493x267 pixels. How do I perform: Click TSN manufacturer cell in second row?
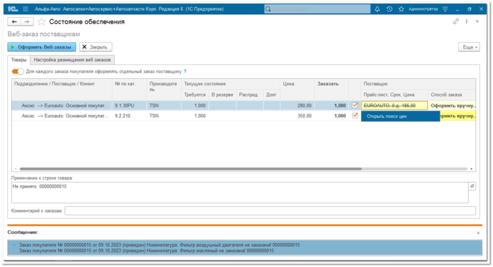click(x=164, y=115)
